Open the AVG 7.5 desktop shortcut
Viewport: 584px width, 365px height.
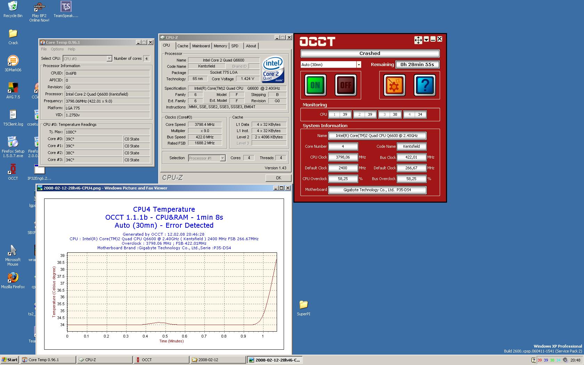click(x=13, y=91)
